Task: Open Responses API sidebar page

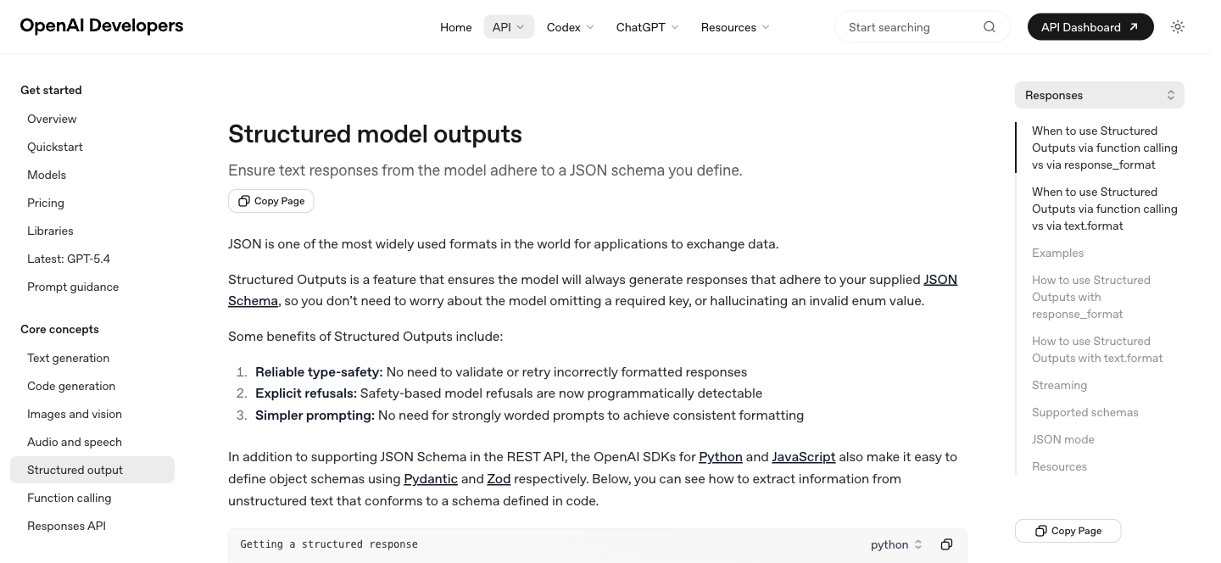Action: 92,526
